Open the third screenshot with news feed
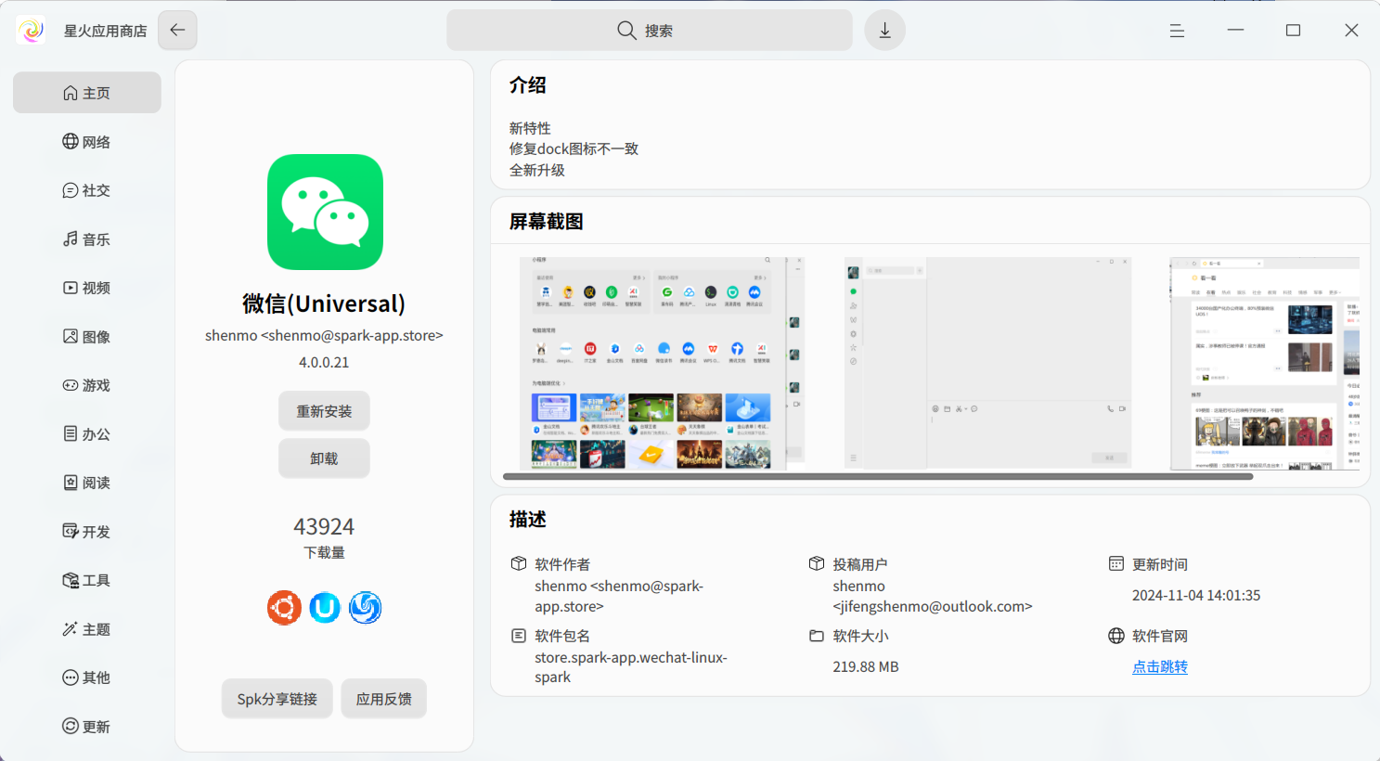1380x761 pixels. click(x=1265, y=363)
